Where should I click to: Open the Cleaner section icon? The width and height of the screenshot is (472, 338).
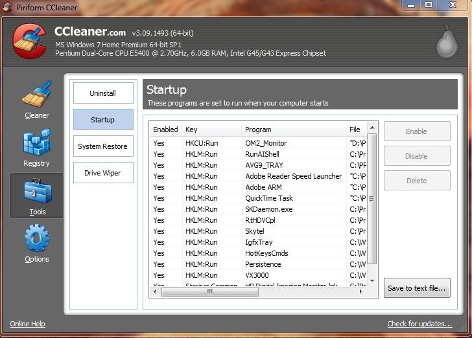coord(37,94)
